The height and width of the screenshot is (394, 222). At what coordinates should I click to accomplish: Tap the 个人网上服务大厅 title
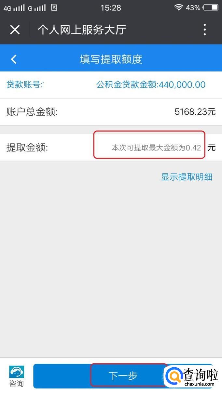click(x=82, y=30)
